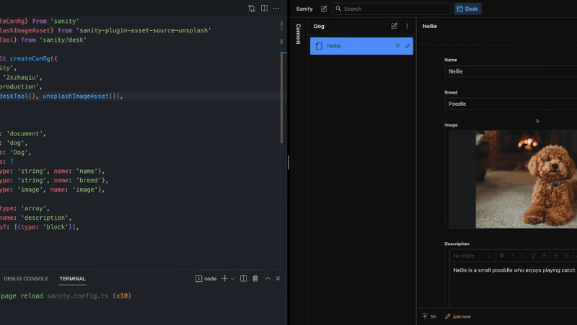This screenshot has height=325, width=577.
Task: Split the terminal panel
Action: coord(243,279)
